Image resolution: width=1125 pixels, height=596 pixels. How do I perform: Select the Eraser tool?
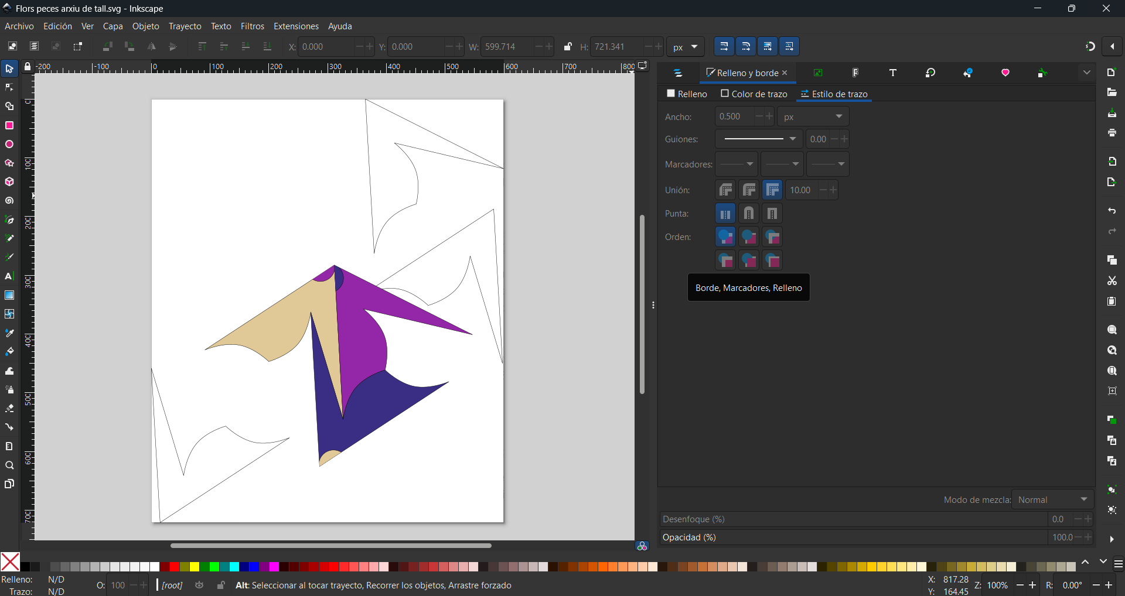[x=9, y=409]
